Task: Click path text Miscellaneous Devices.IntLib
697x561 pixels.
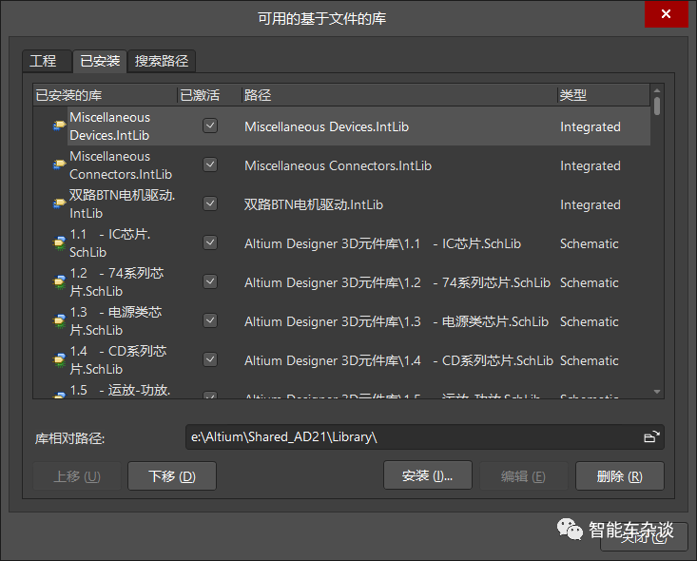Action: [326, 126]
